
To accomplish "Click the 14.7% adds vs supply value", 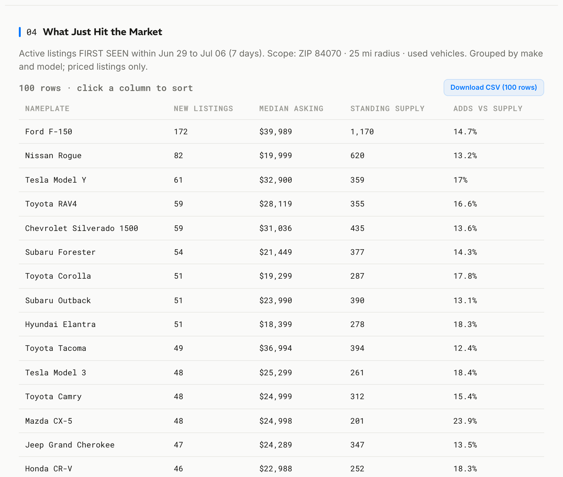I will click(x=465, y=131).
